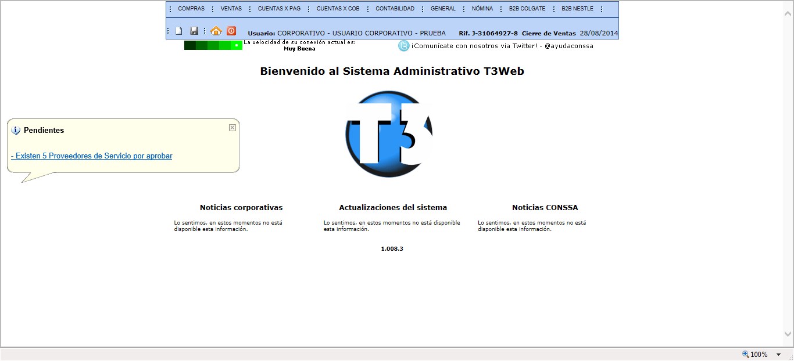The width and height of the screenshot is (794, 361).
Task: Click the scroll down arrow on the vertical scrollbar
Action: tap(788, 334)
